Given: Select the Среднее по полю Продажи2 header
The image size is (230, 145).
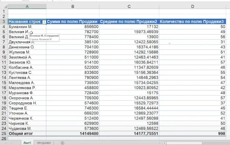Looking at the screenshot, I should [129, 22].
